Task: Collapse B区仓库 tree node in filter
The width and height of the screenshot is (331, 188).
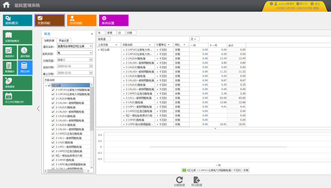Action: click(46, 85)
